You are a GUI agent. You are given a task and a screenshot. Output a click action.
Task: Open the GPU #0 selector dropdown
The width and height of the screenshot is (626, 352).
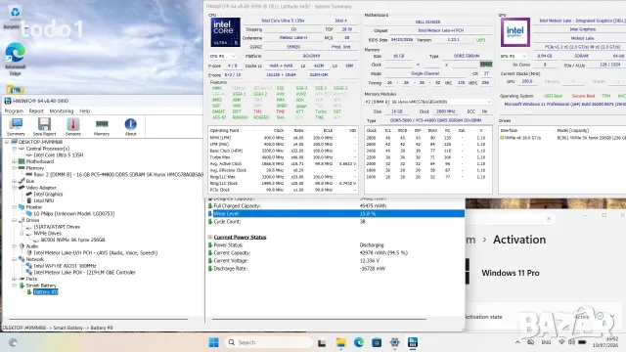[x=514, y=57]
